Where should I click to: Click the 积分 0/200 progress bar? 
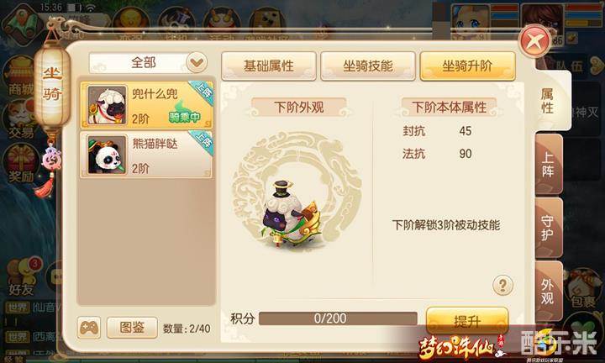point(338,318)
